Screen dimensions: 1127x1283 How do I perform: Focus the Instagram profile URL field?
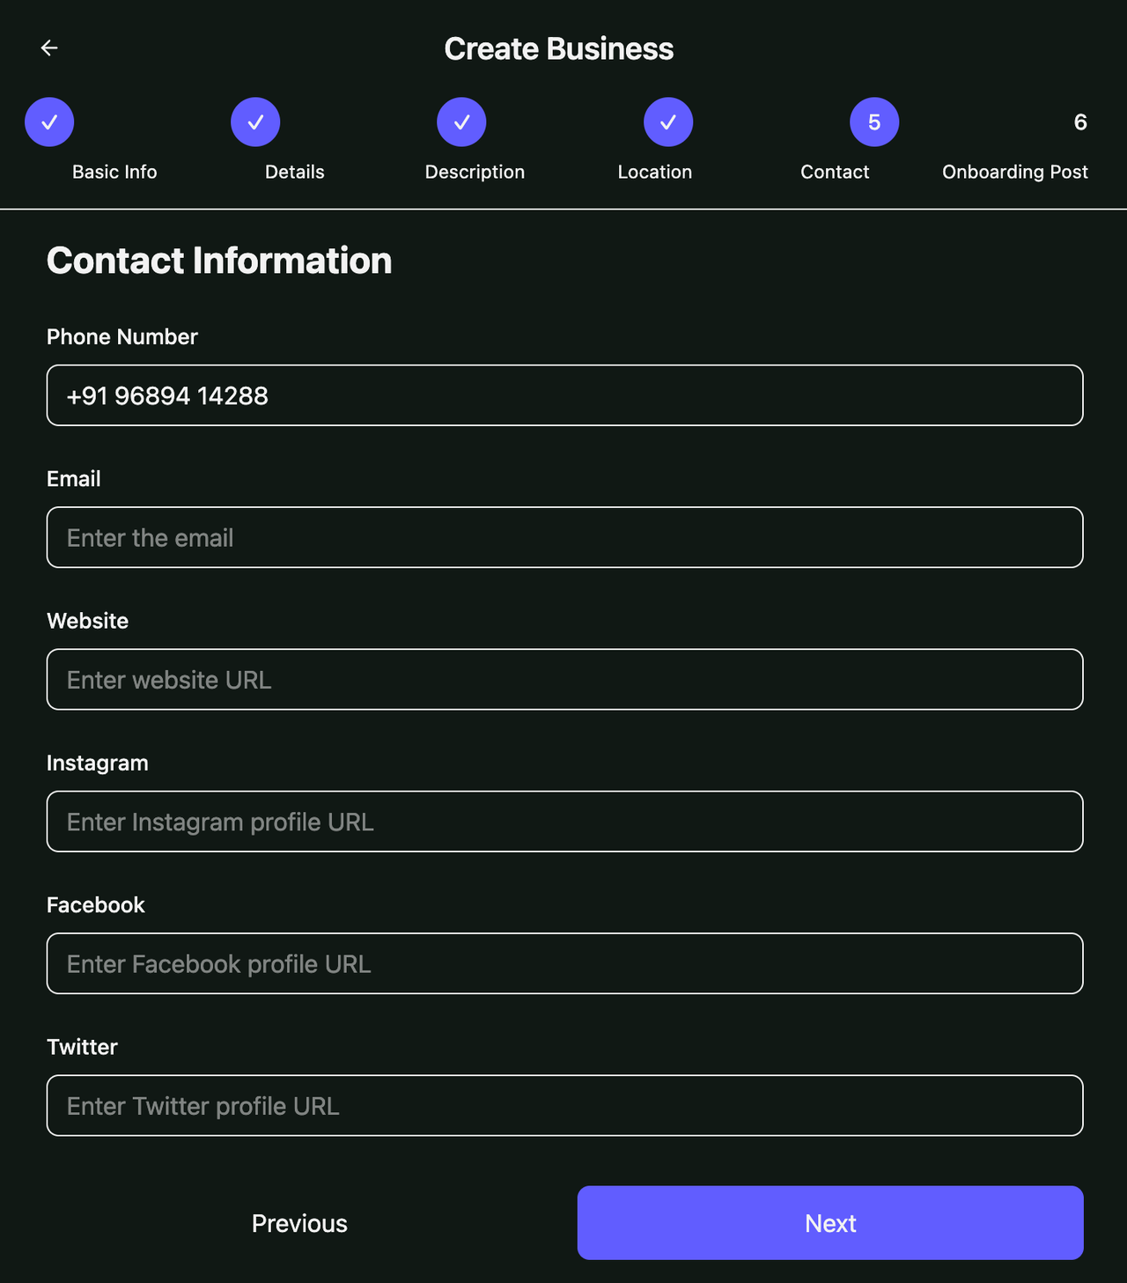click(x=564, y=822)
